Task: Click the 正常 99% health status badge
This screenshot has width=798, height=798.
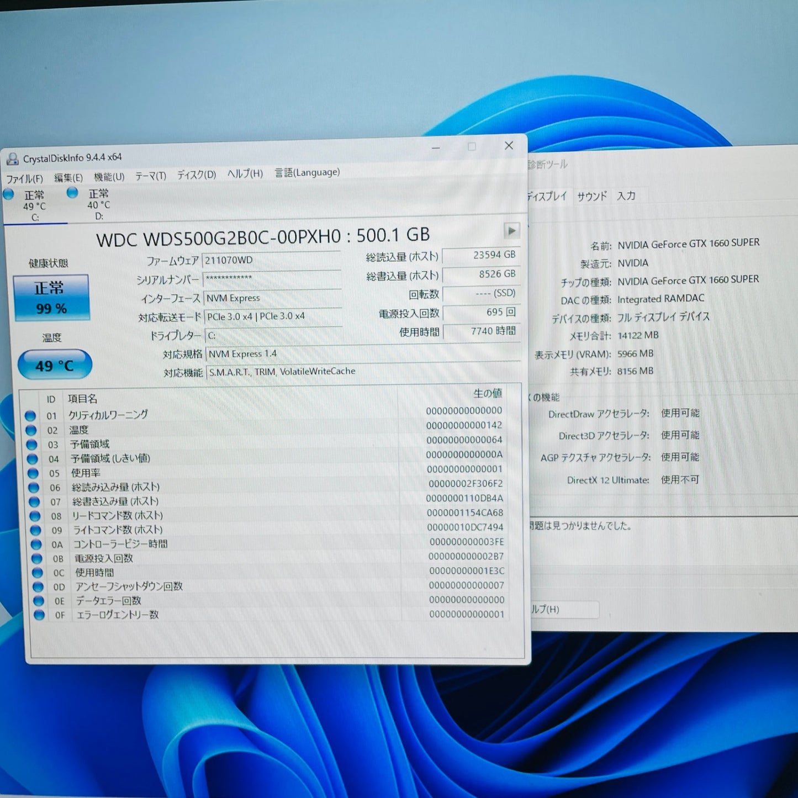Action: pos(51,298)
